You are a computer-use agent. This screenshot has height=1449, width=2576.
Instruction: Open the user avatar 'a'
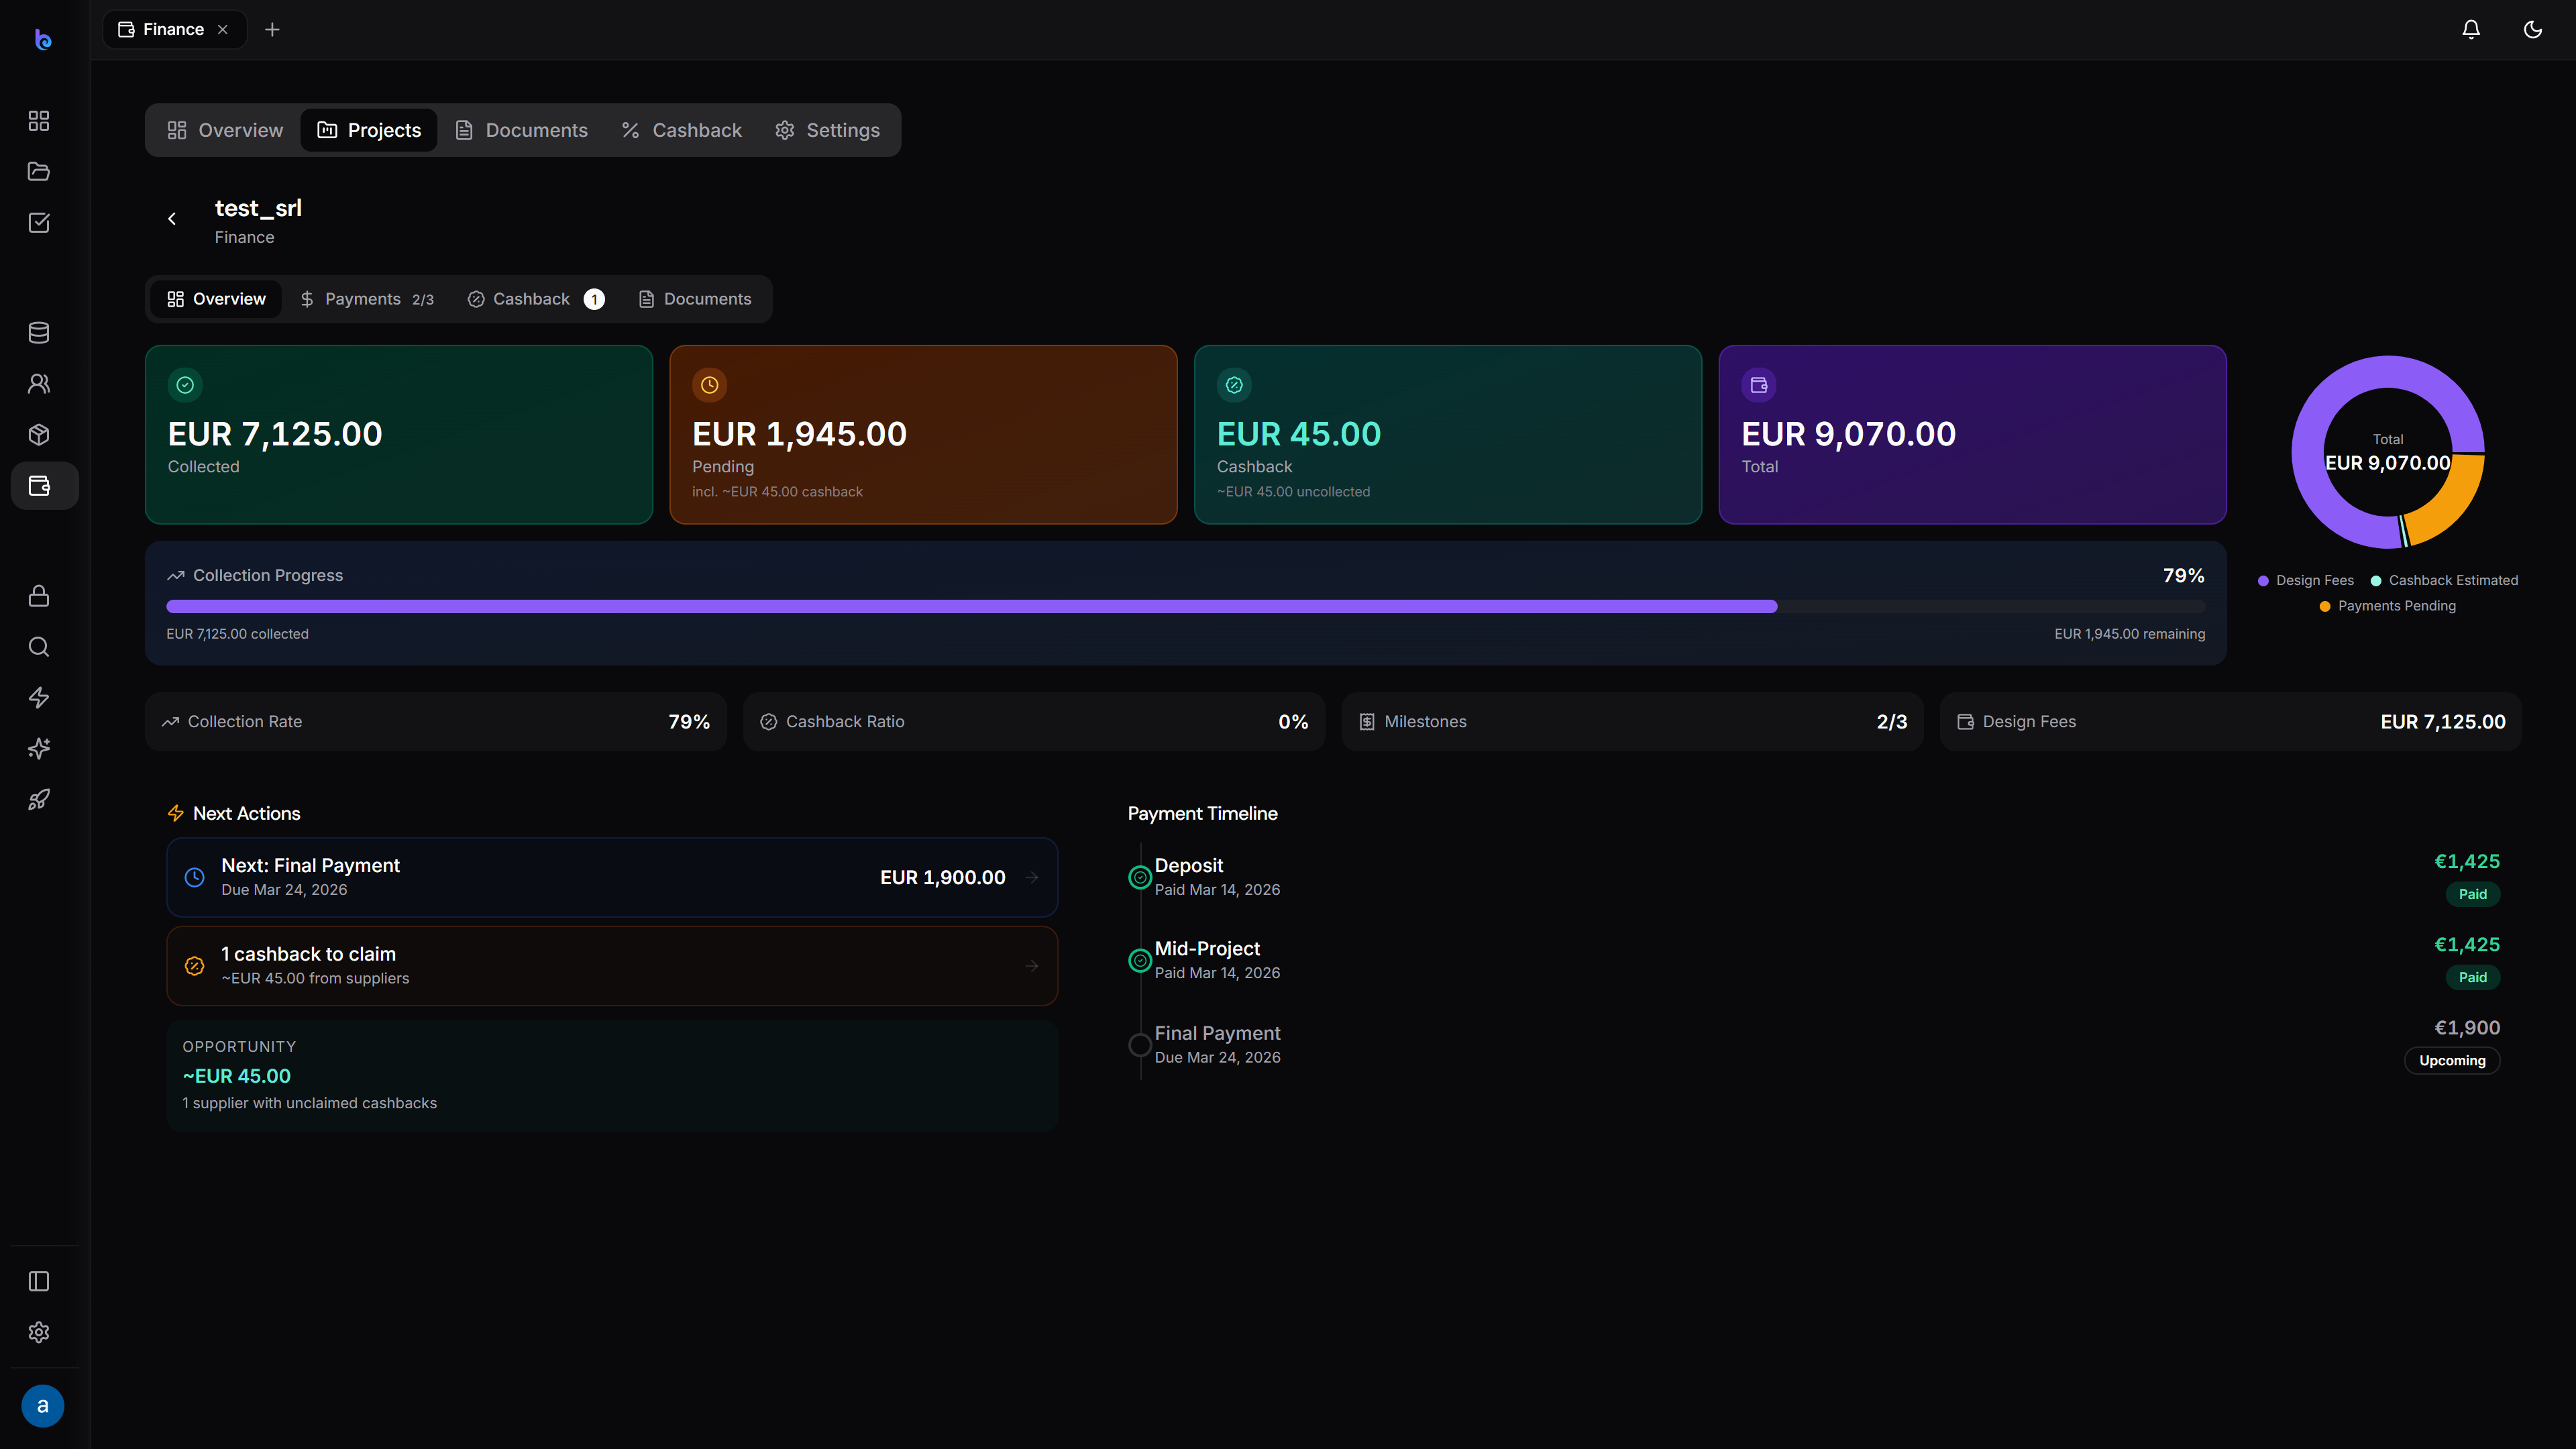point(43,1406)
